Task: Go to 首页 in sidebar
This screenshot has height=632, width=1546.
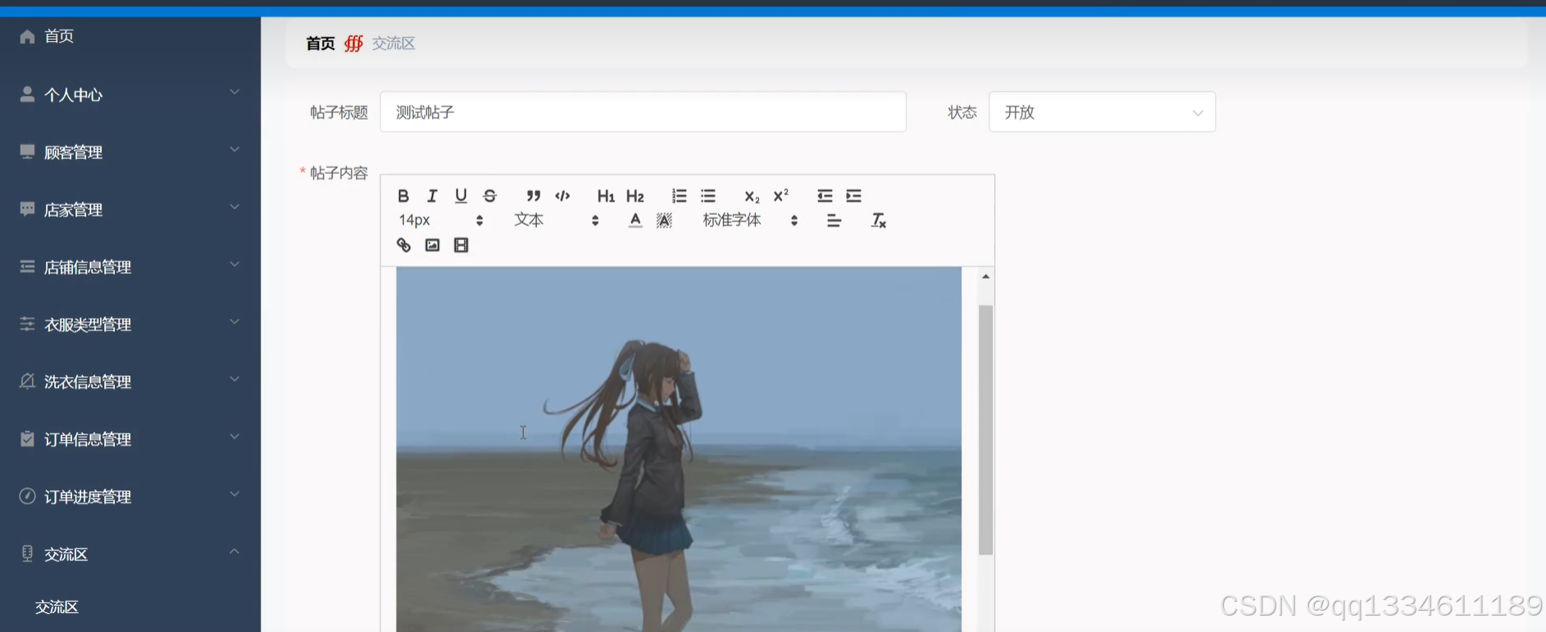Action: (x=130, y=36)
